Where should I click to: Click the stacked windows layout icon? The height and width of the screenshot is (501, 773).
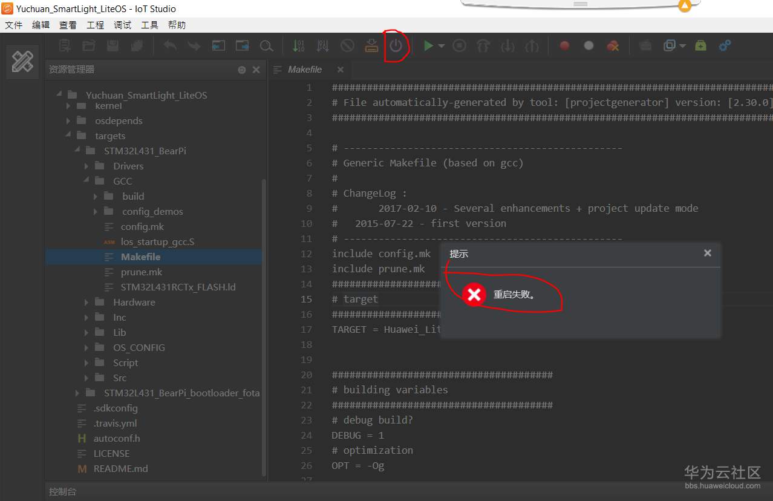click(670, 45)
